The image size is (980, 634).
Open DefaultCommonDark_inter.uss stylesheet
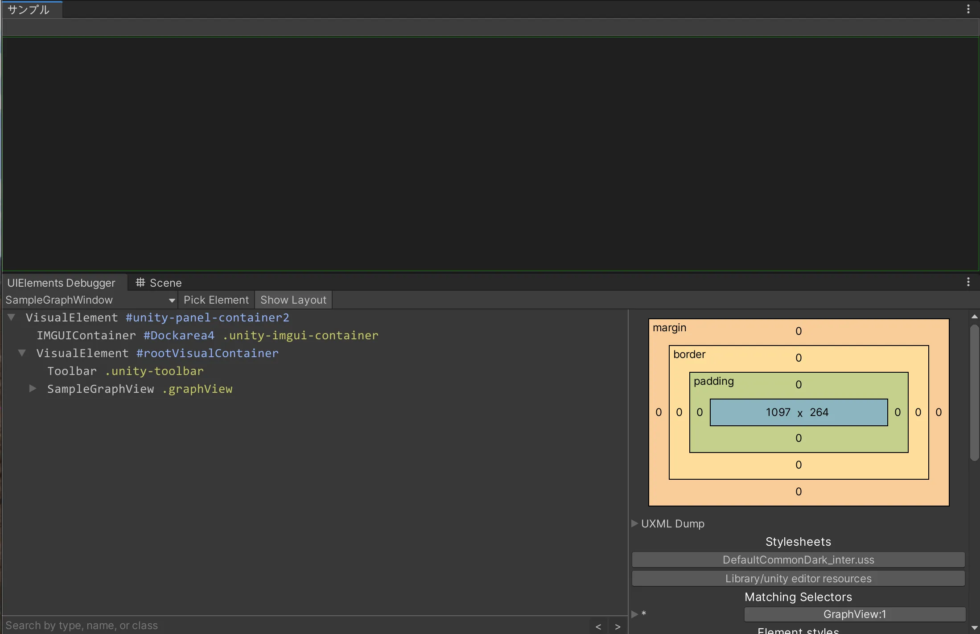pos(798,560)
